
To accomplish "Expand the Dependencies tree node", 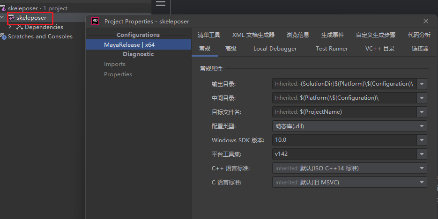I will (x=10, y=27).
